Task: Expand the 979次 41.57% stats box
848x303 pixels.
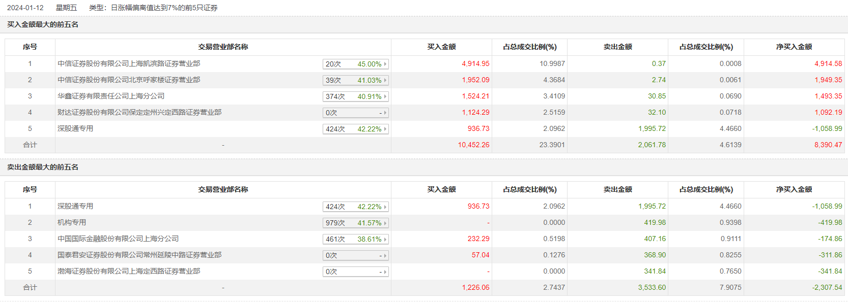Action: pyautogui.click(x=355, y=223)
